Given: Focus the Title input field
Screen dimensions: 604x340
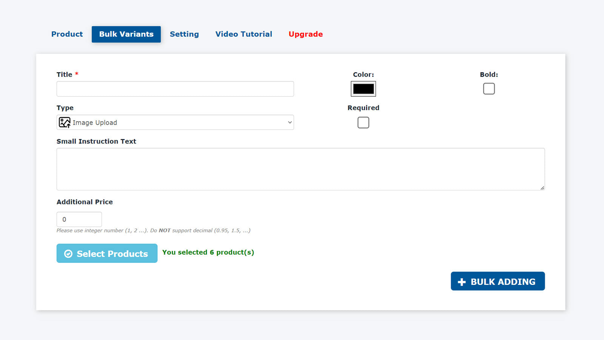Looking at the screenshot, I should [175, 89].
